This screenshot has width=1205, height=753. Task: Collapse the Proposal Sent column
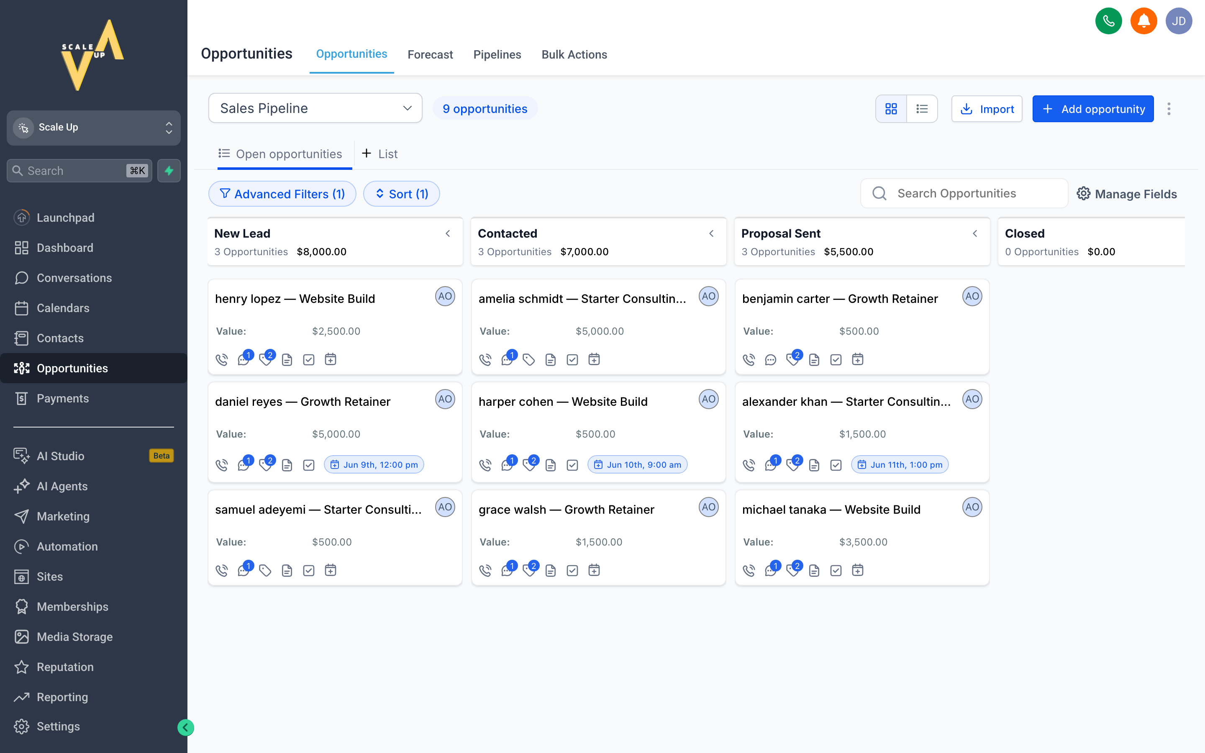pos(974,233)
